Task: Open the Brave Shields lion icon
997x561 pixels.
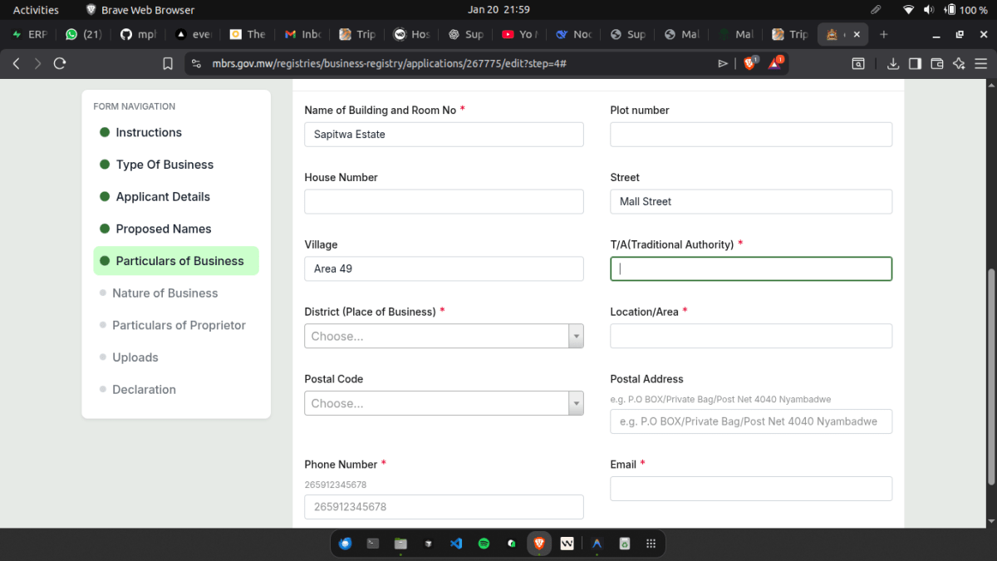Action: coord(749,63)
